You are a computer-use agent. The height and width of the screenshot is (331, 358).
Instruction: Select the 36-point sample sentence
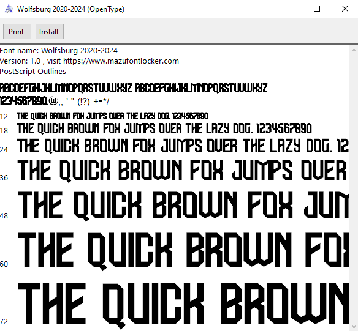click(183, 171)
